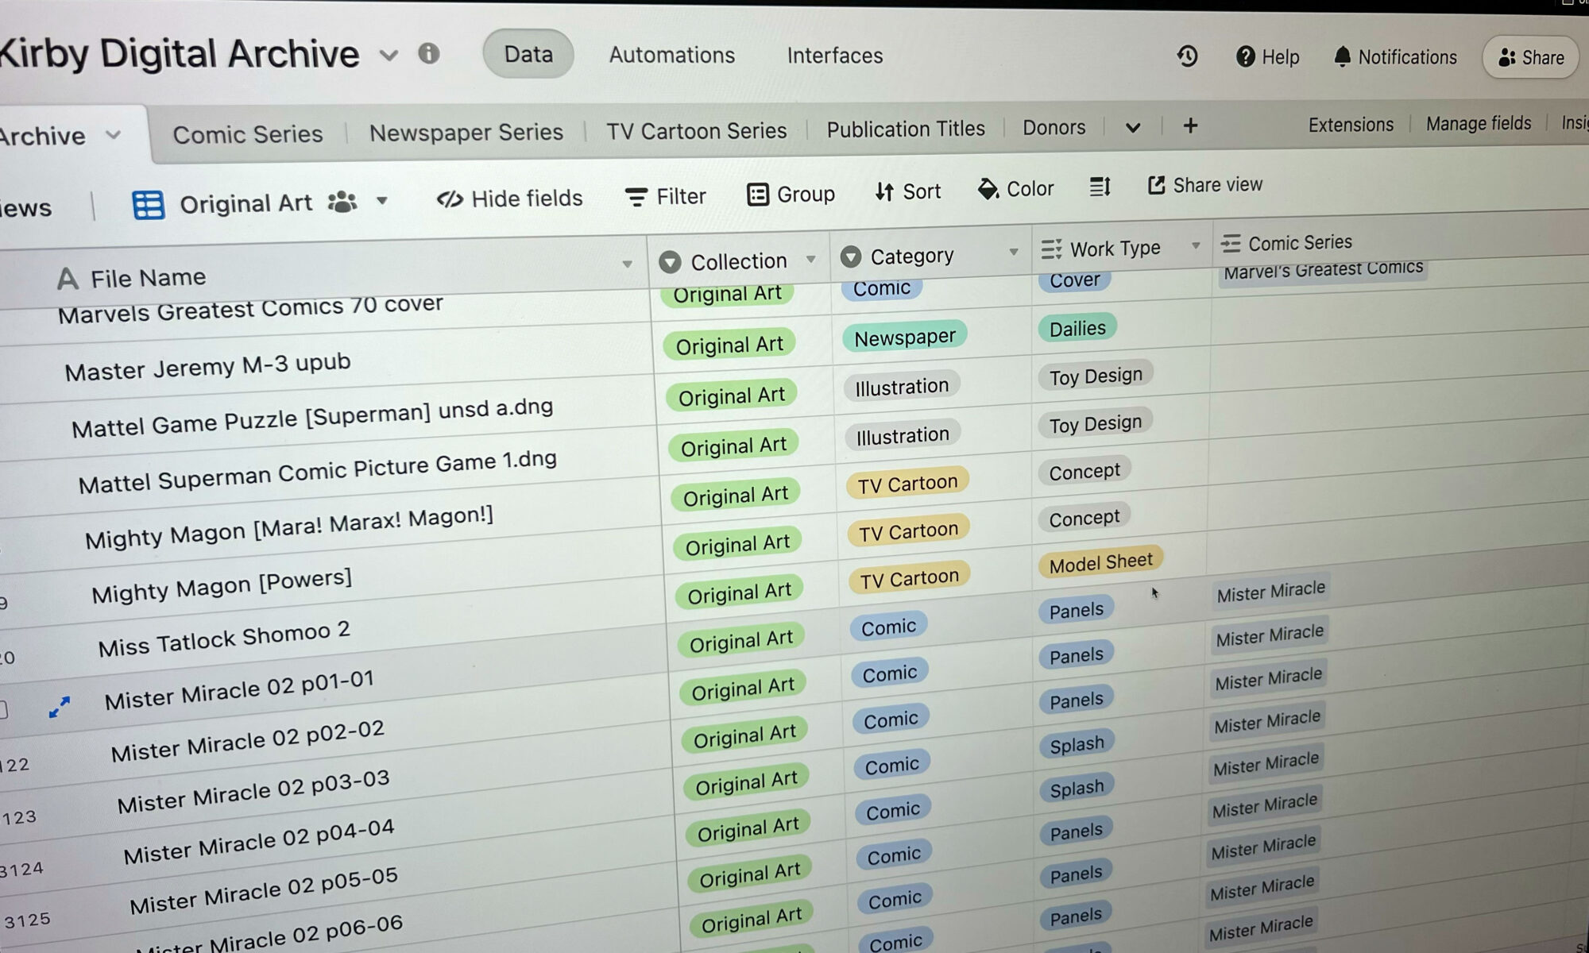The height and width of the screenshot is (953, 1589).
Task: Open the TV Cartoon Series table tab
Action: (697, 130)
